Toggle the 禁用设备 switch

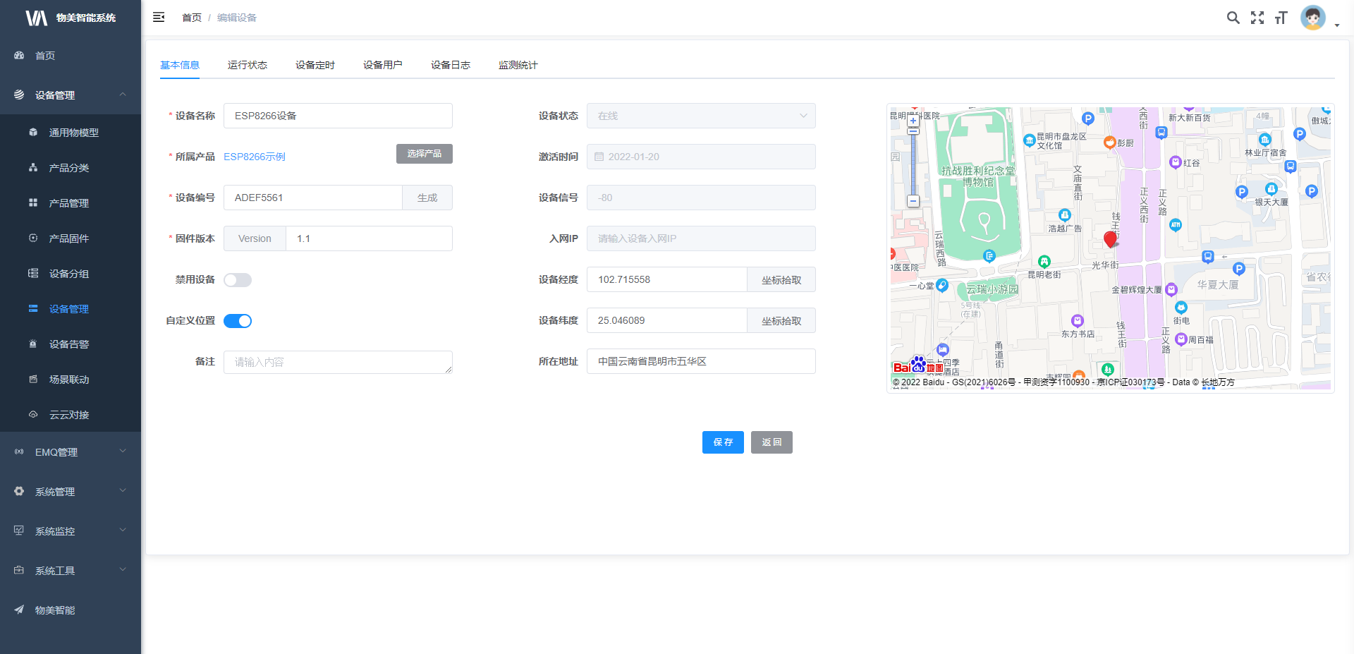[238, 280]
